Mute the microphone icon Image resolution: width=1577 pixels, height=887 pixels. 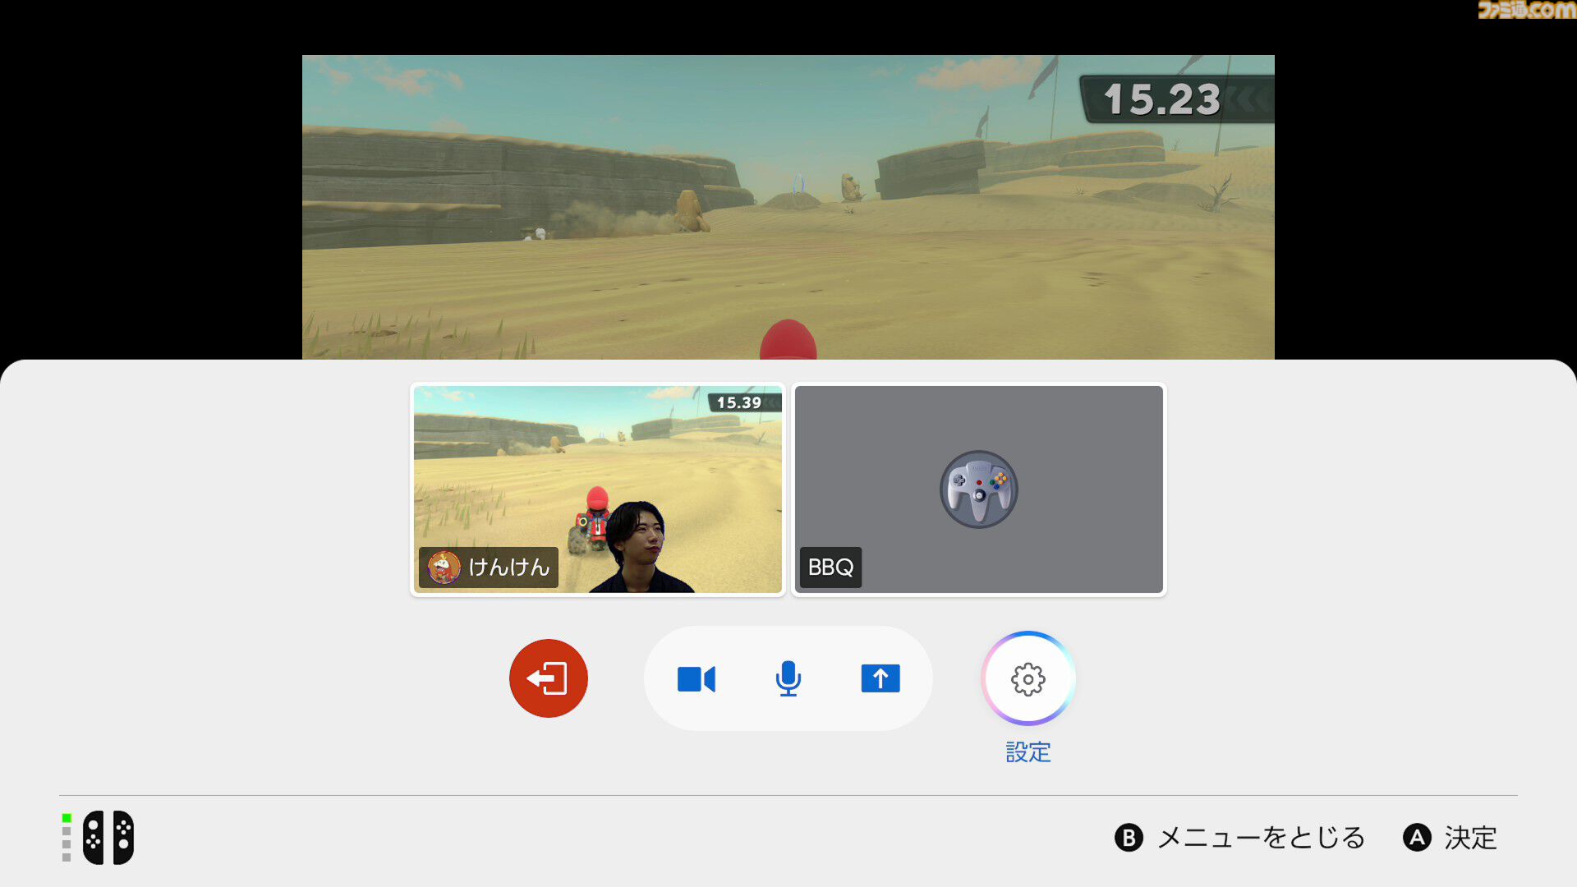pyautogui.click(x=788, y=678)
